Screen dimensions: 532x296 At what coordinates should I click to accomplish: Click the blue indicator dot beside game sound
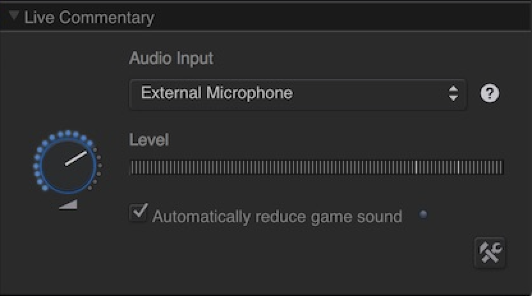click(x=423, y=214)
